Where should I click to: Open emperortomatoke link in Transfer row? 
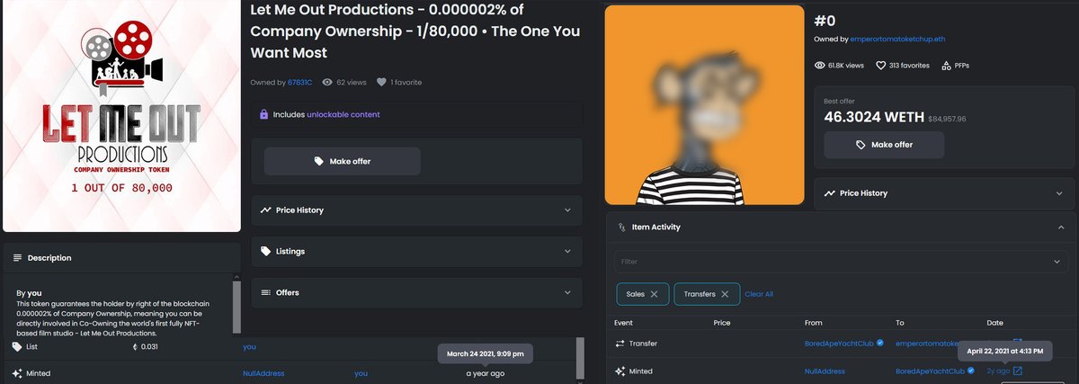[926, 344]
